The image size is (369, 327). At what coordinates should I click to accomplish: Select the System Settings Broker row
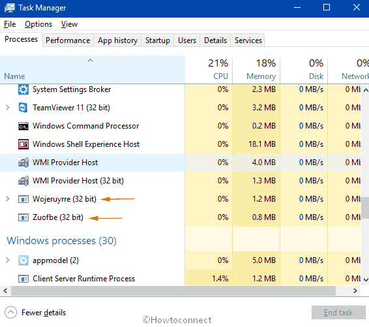click(x=181, y=89)
